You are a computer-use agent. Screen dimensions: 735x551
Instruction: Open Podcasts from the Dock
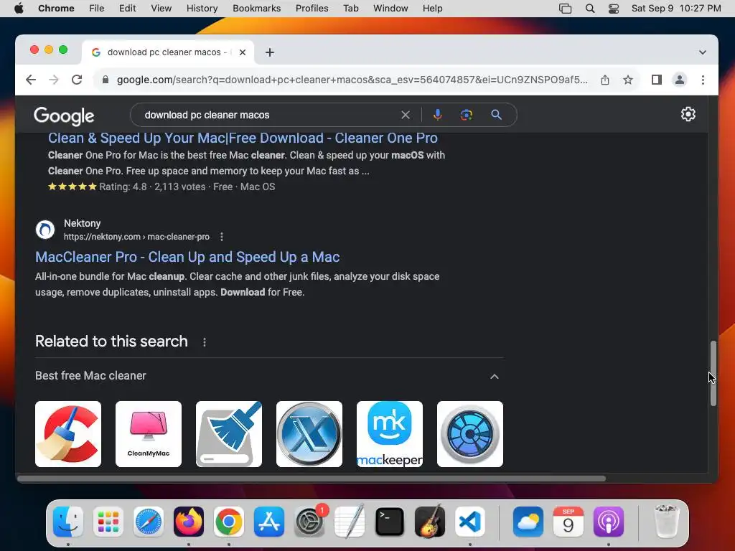[609, 522]
